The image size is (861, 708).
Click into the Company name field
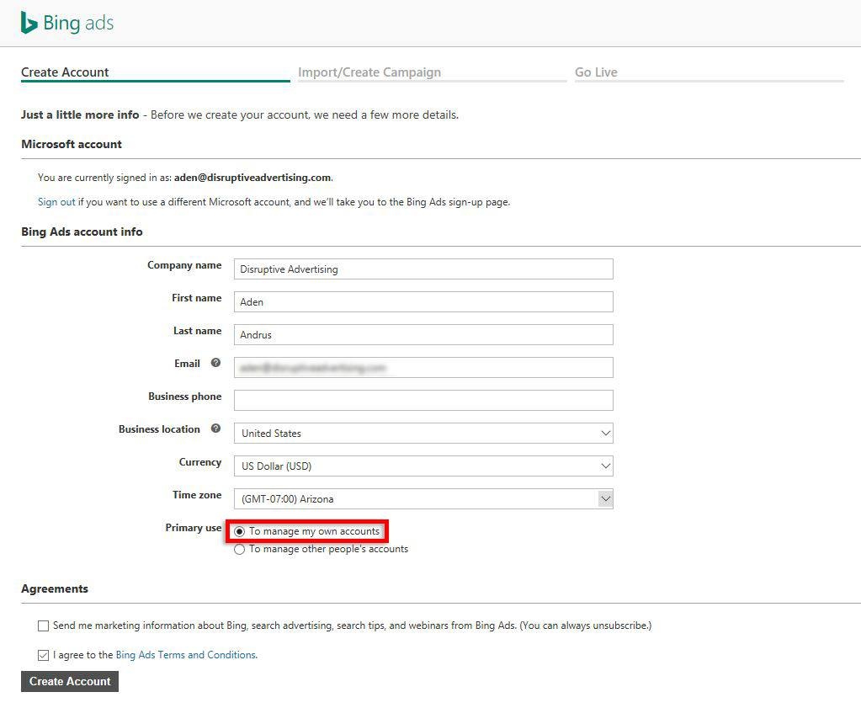click(423, 269)
